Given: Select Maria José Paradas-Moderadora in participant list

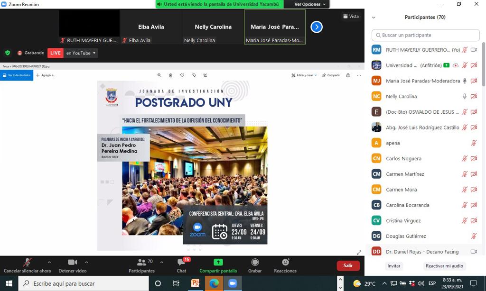Looking at the screenshot, I should coord(422,81).
